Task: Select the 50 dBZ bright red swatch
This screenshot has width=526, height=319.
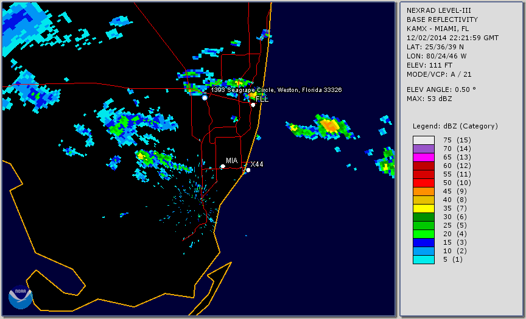Action: tap(424, 183)
